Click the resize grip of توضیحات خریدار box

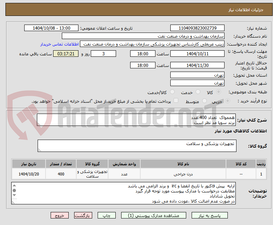tap(13, 202)
